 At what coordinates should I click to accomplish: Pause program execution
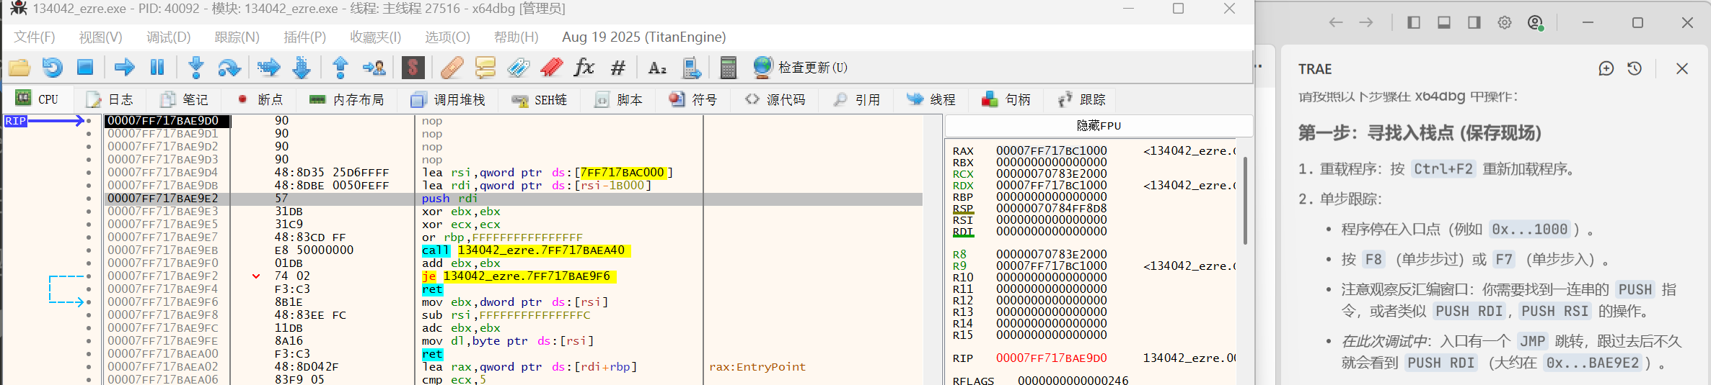(x=157, y=68)
